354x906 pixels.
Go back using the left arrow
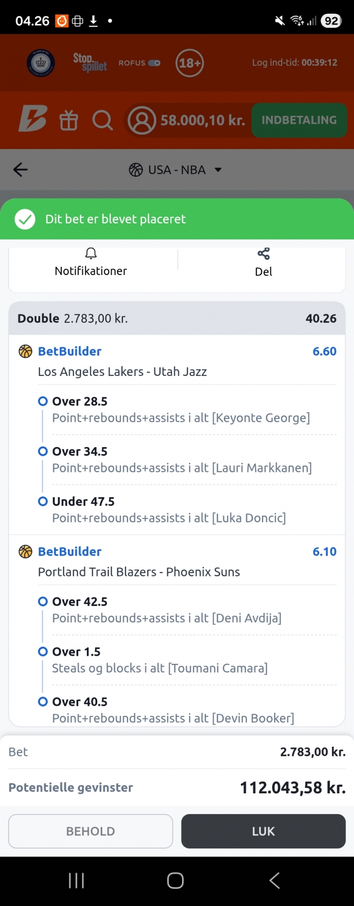[x=21, y=170]
